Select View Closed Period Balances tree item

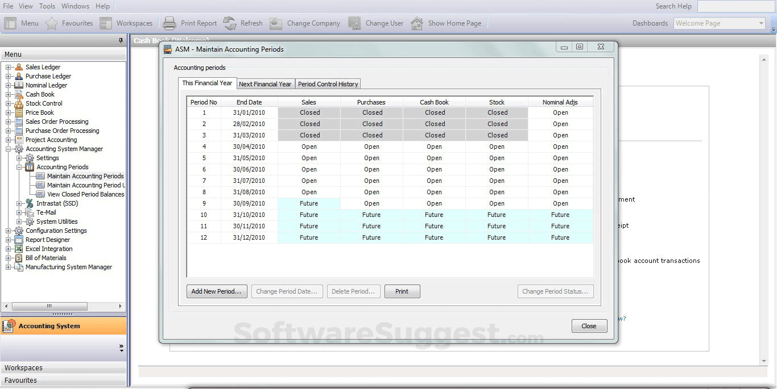coord(85,194)
